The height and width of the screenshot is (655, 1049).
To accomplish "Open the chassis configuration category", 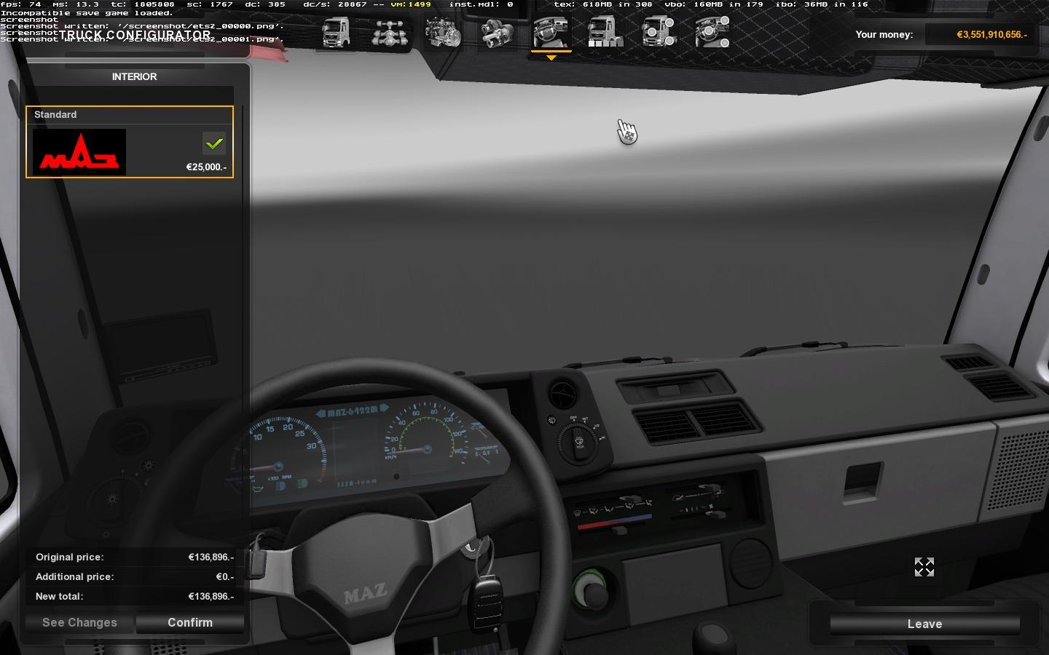I will click(389, 33).
